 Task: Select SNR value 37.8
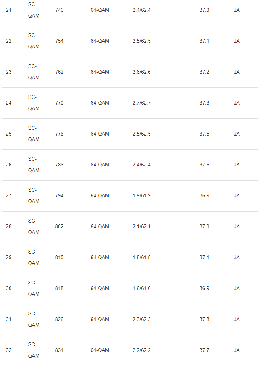pyautogui.click(x=204, y=319)
